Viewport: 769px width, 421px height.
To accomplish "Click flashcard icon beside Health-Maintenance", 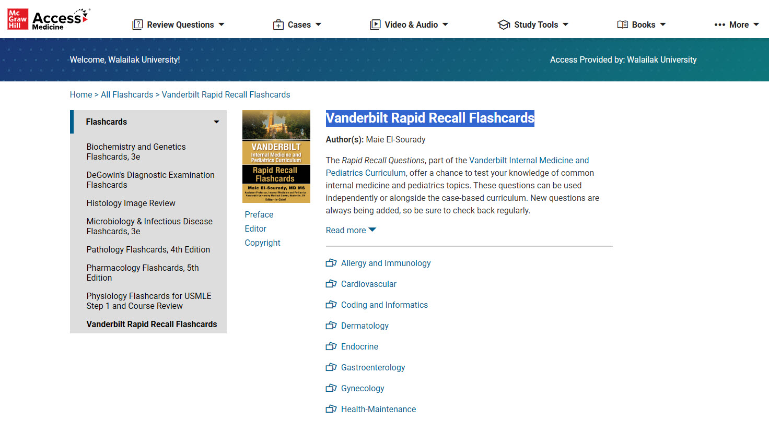I will tap(331, 409).
